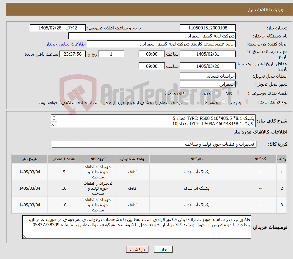Click buyer organization field شرکت لوله گستر اسفراین

point(152,36)
